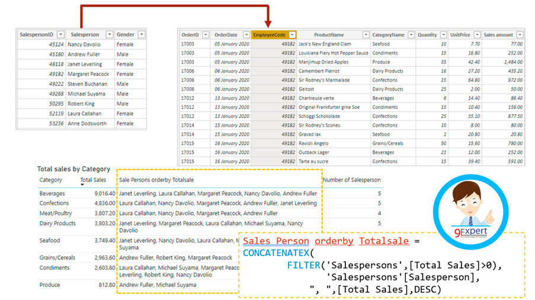Open the UnitPrice column filter dropdown
This screenshot has width=535, height=300.
tap(478, 35)
